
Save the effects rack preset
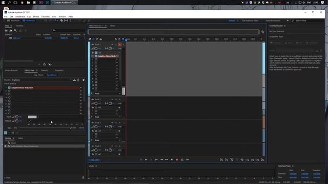click(x=74, y=80)
